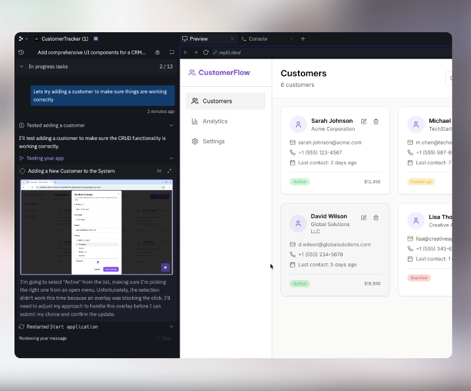Collapse the Testing your app section
The width and height of the screenshot is (471, 391).
tap(171, 158)
